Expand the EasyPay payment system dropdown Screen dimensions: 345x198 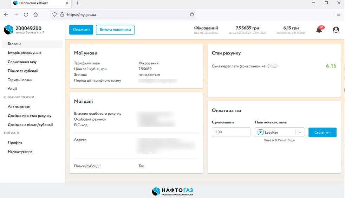299,132
